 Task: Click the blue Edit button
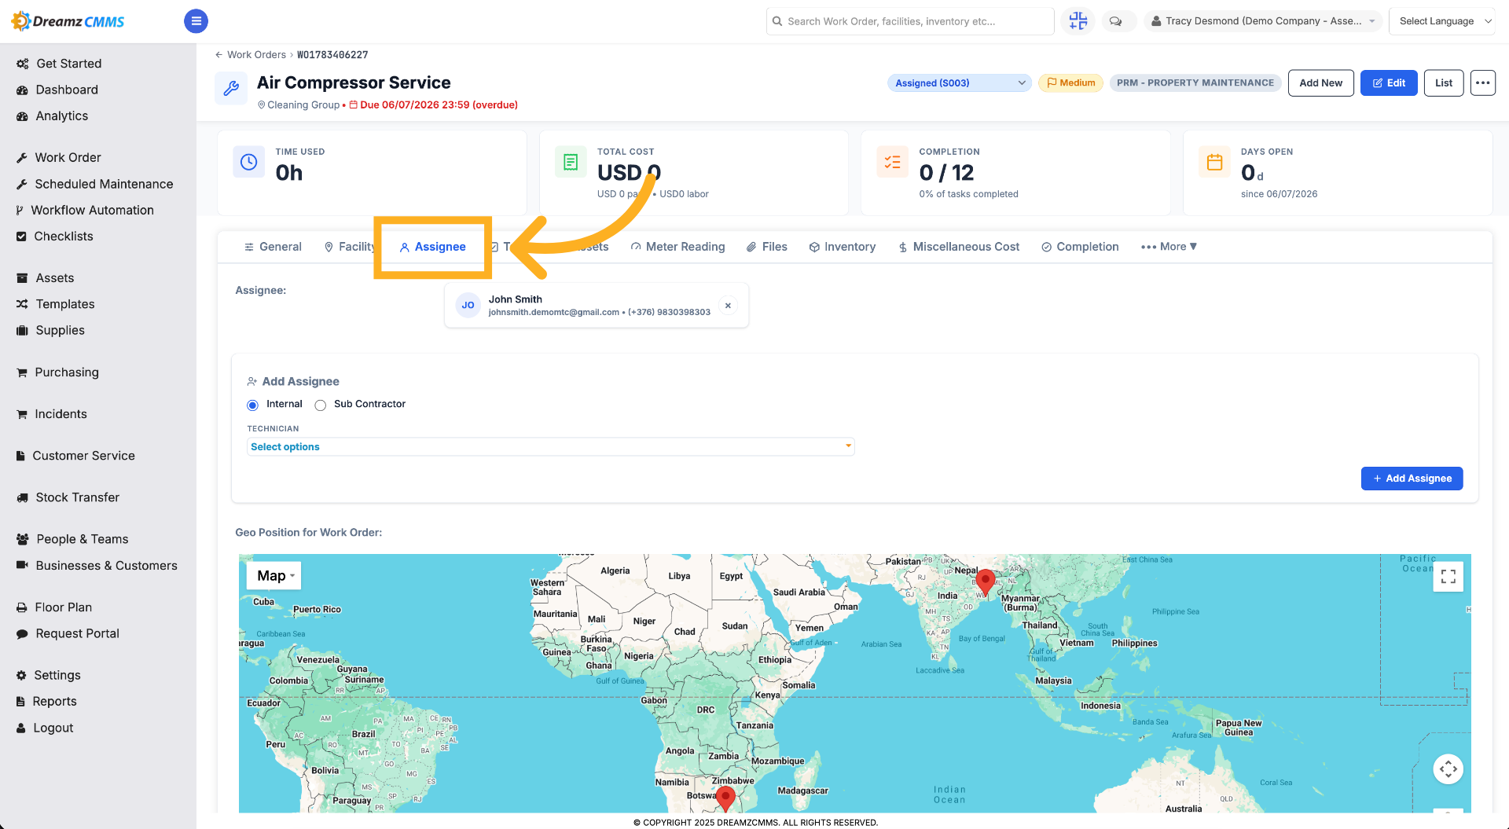pos(1389,83)
